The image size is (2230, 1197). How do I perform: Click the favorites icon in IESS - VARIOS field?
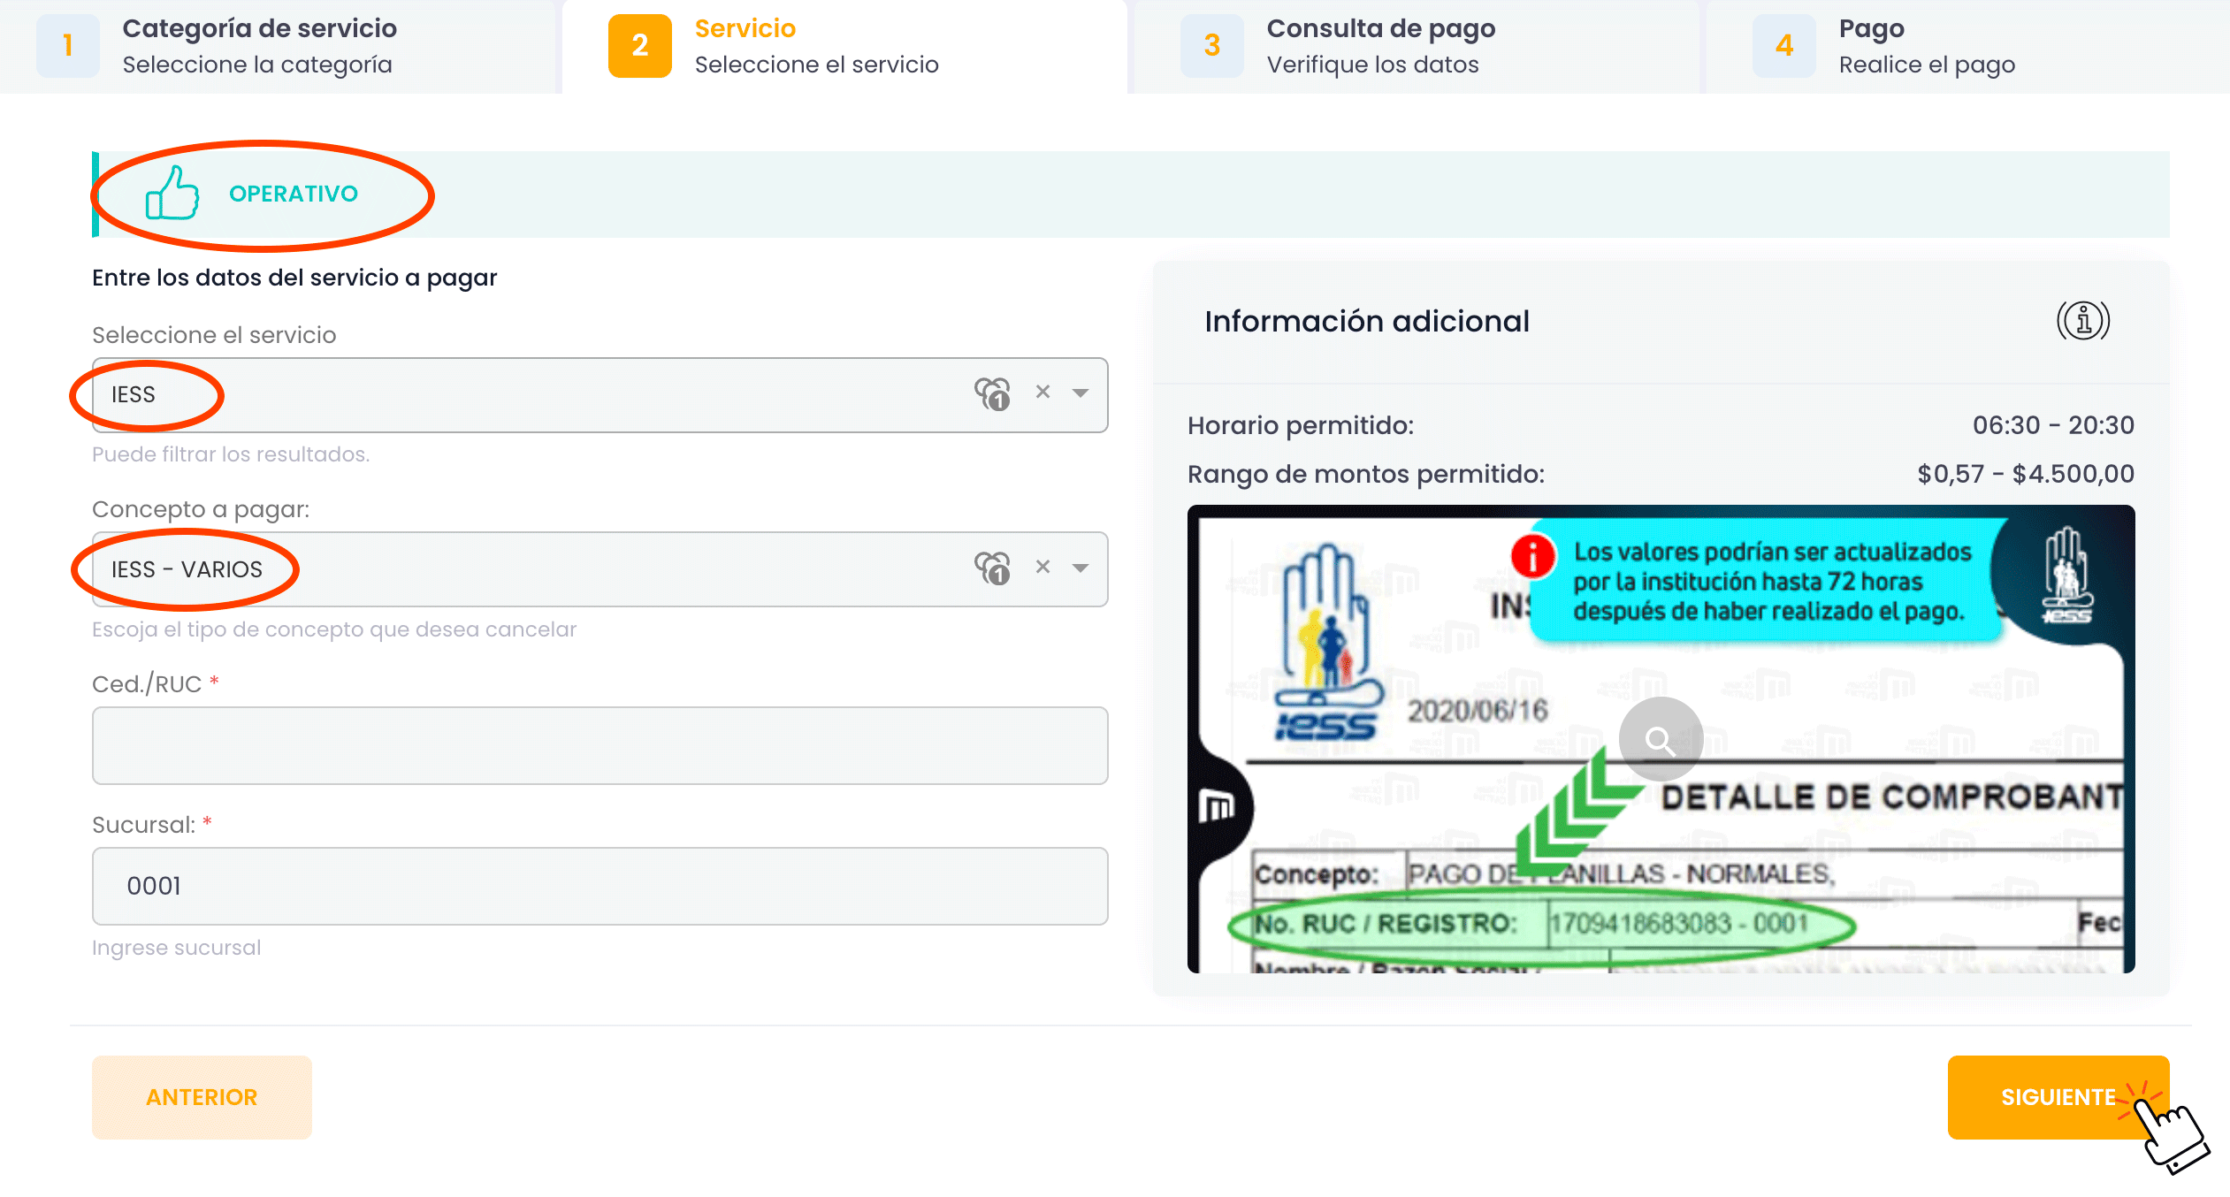(993, 568)
